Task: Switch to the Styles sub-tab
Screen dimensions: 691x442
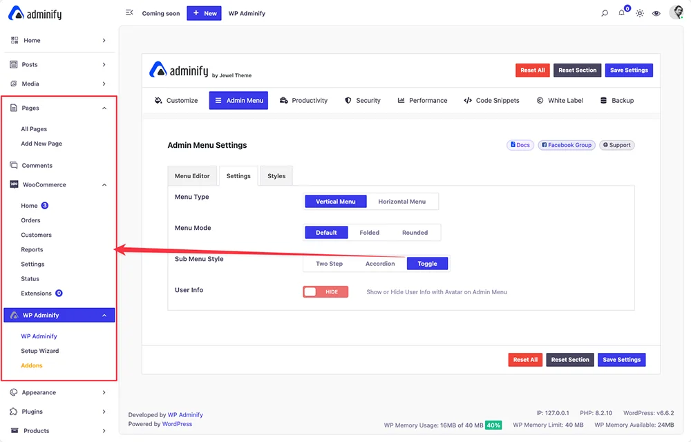Action: pyautogui.click(x=276, y=175)
